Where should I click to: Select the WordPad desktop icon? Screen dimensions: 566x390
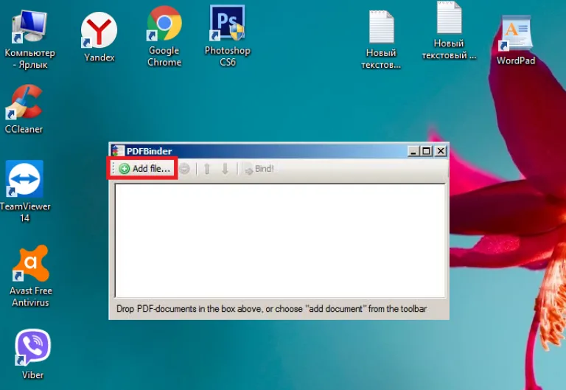tap(516, 41)
